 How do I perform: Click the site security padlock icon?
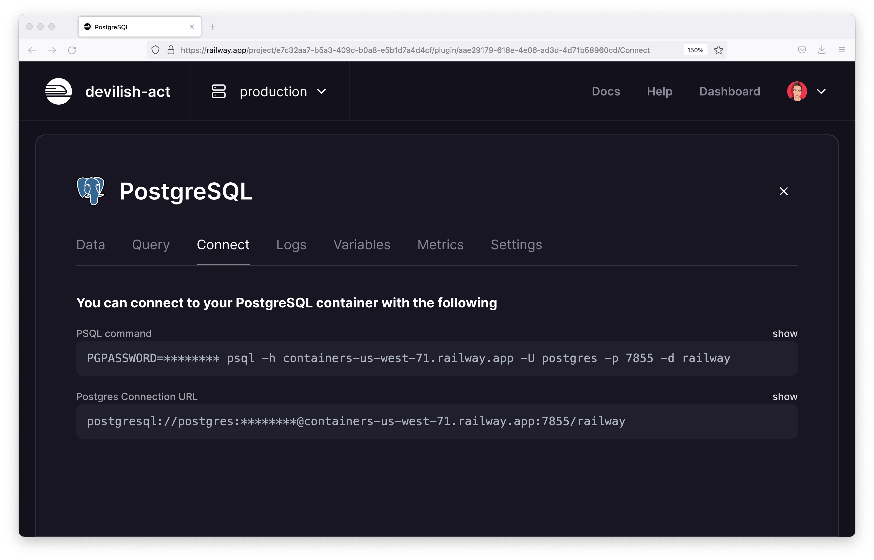point(171,50)
